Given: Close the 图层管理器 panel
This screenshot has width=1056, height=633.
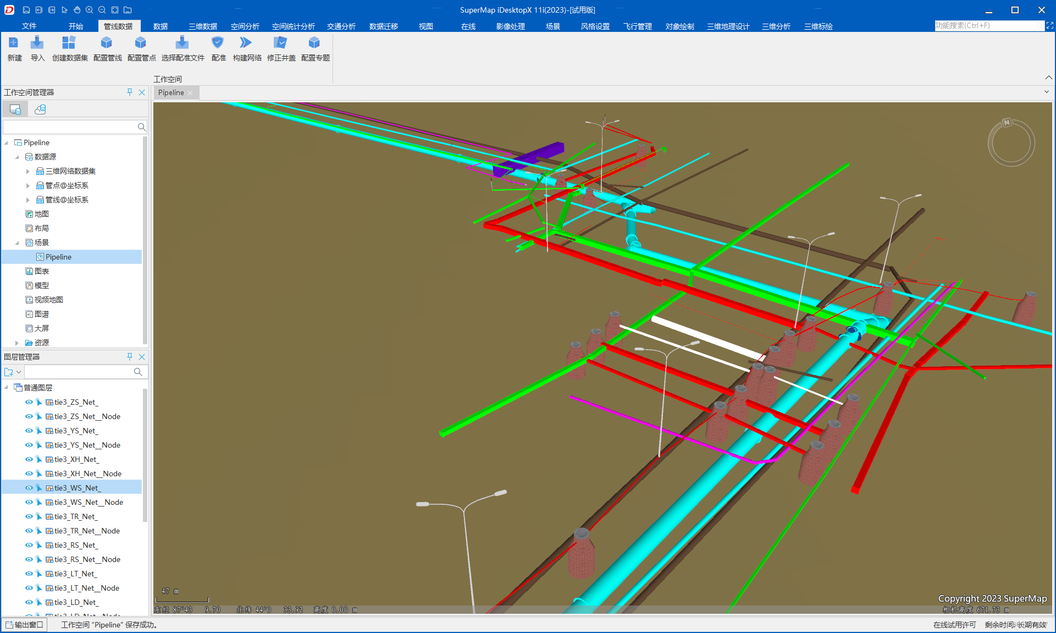Looking at the screenshot, I should click(142, 357).
